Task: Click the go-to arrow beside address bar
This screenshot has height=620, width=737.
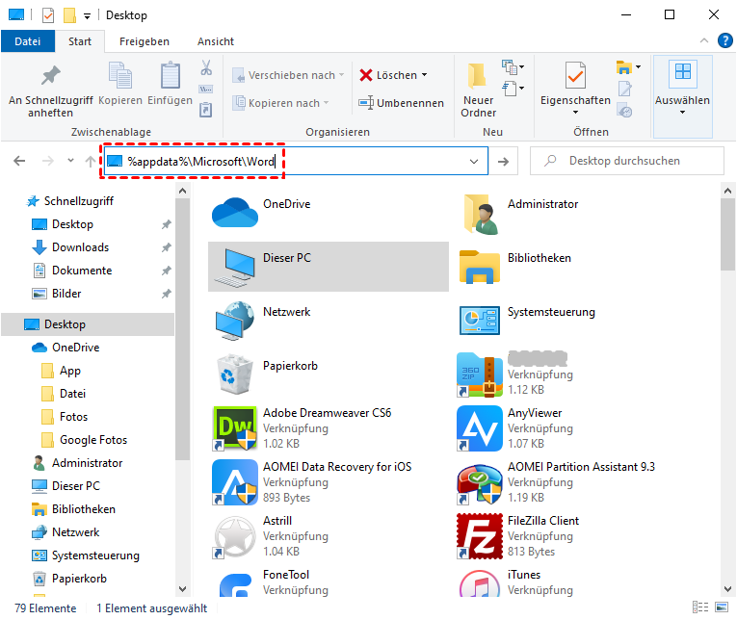Action: pos(504,162)
